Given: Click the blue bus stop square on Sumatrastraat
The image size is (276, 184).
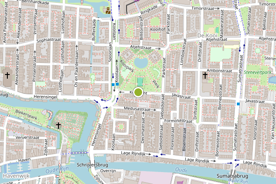Looking at the screenshot, I should pyautogui.click(x=238, y=104).
